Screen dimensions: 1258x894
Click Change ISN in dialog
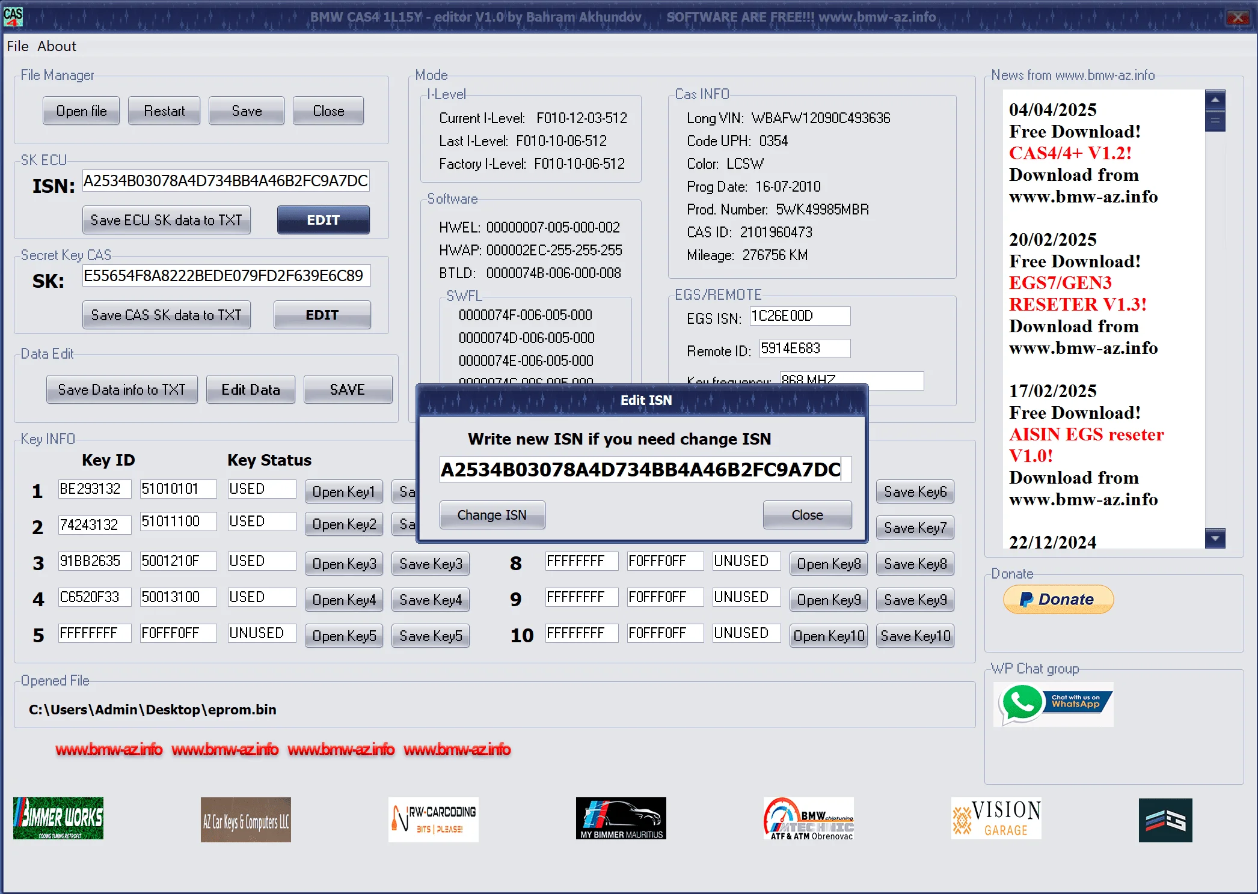pos(492,515)
